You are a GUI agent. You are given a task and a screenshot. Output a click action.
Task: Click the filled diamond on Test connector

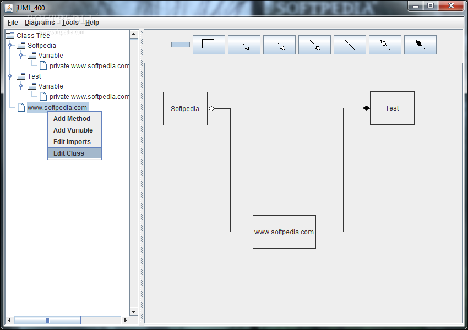[x=366, y=108]
